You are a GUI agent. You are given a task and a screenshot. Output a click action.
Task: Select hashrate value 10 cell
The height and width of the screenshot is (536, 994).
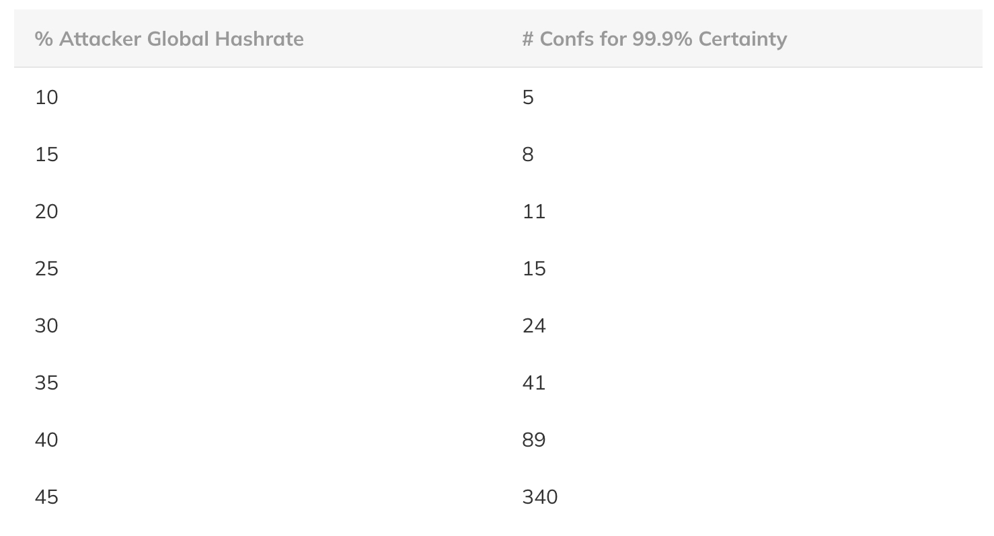point(46,97)
